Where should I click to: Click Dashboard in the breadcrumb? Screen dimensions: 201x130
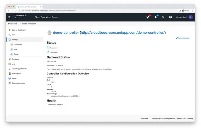point(13,24)
